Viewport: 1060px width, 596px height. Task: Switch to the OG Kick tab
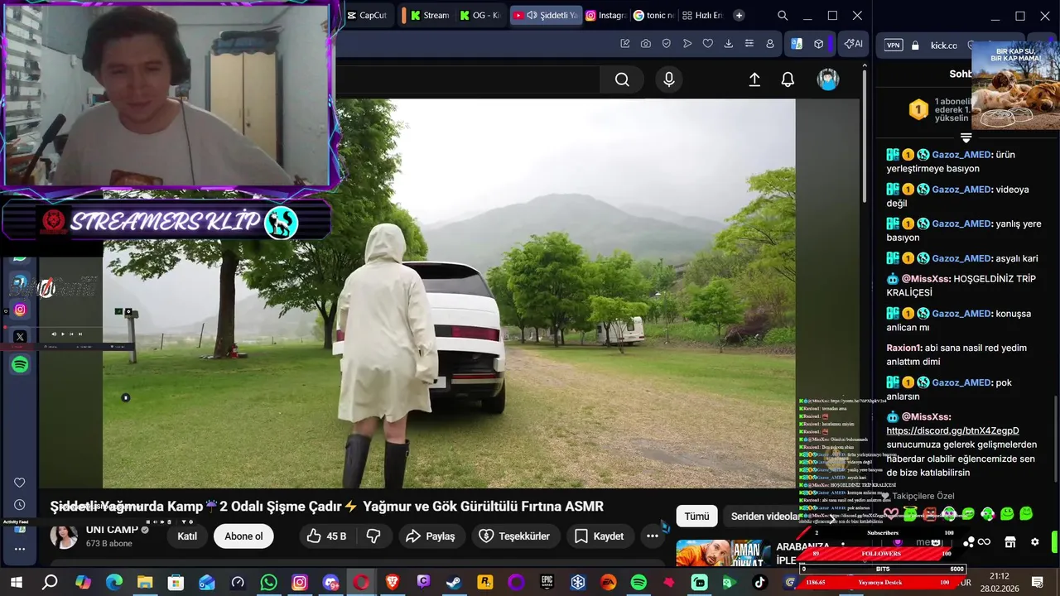coord(480,16)
